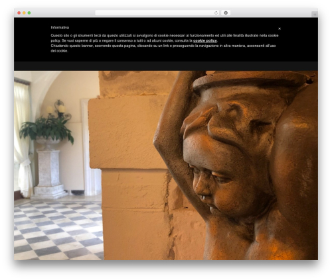Add a new tab with the plus button
Screen dimensions: 332x280
click(315, 15)
